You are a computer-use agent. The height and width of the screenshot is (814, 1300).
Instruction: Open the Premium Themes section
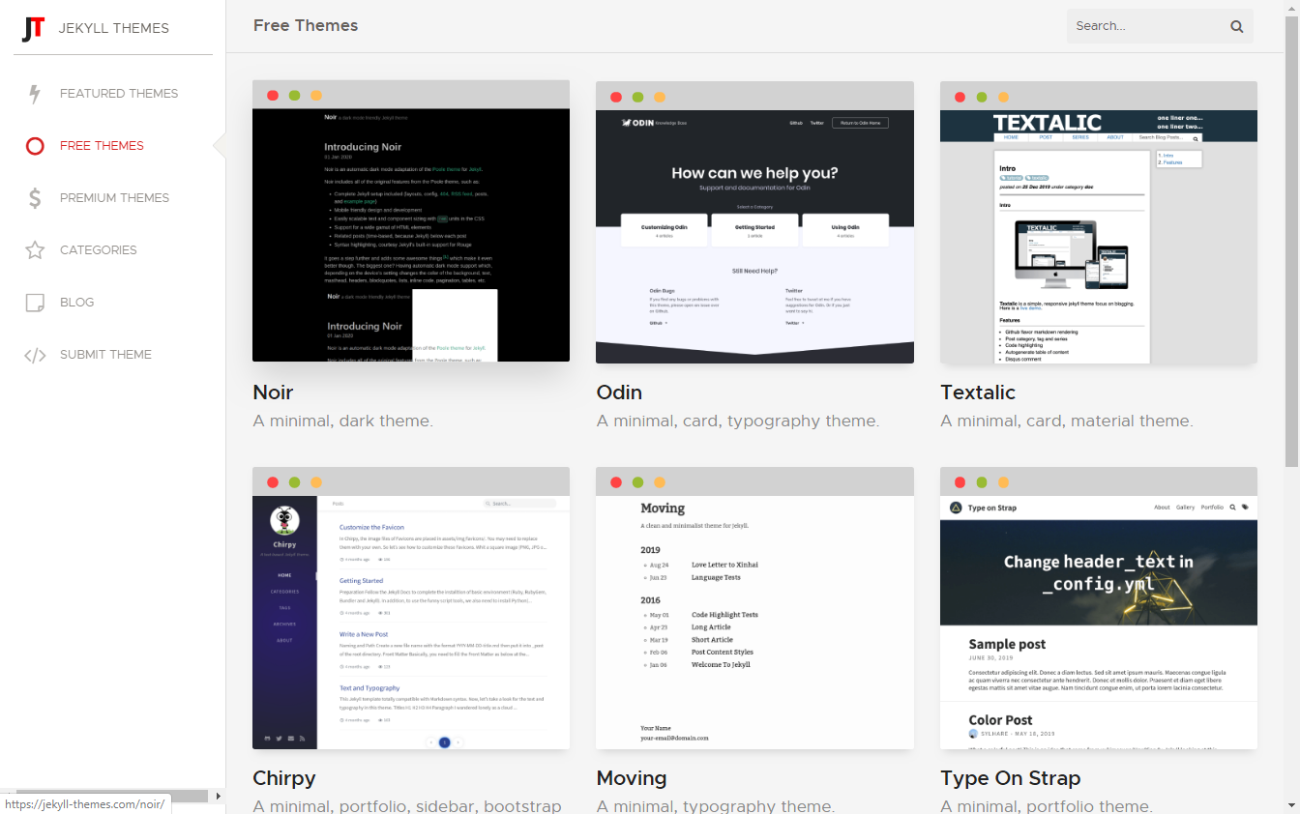coord(114,198)
